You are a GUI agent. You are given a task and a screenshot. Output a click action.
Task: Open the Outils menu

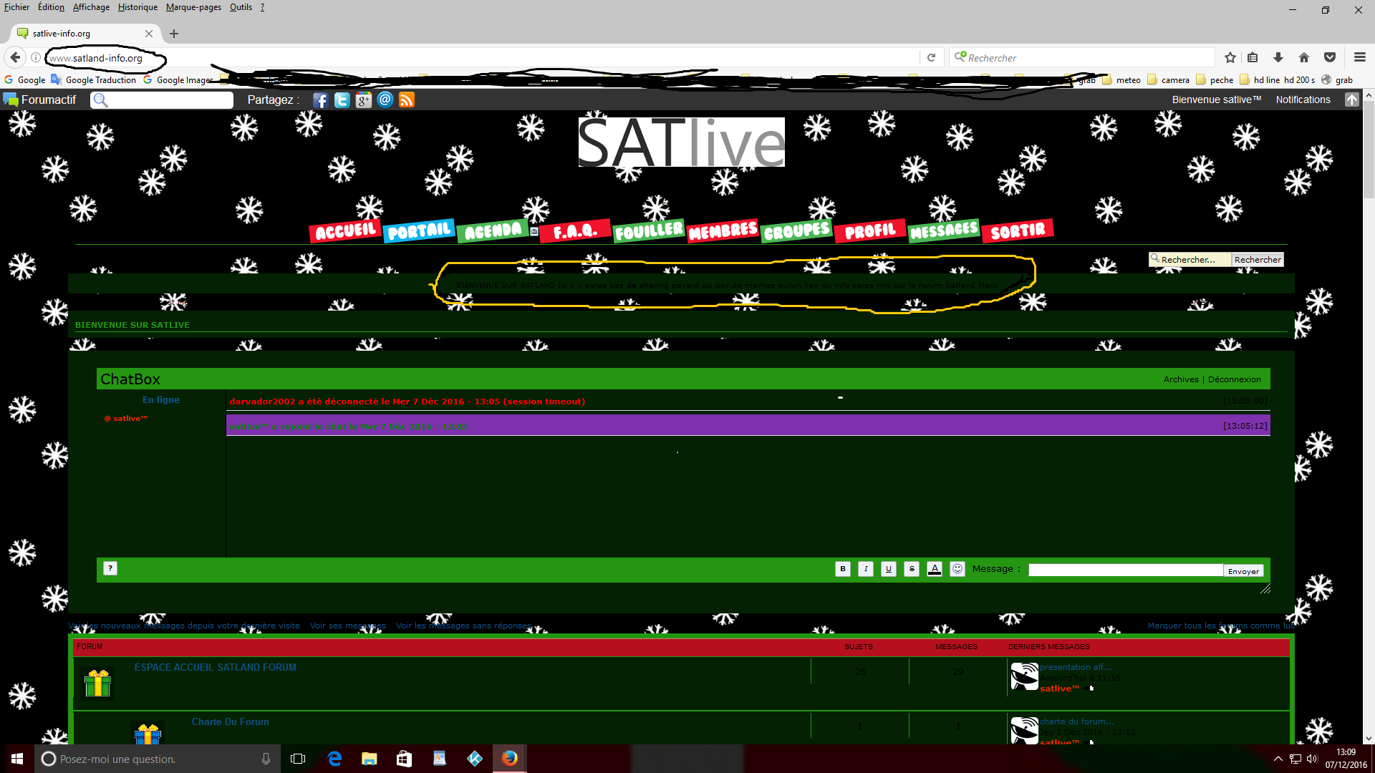[241, 7]
